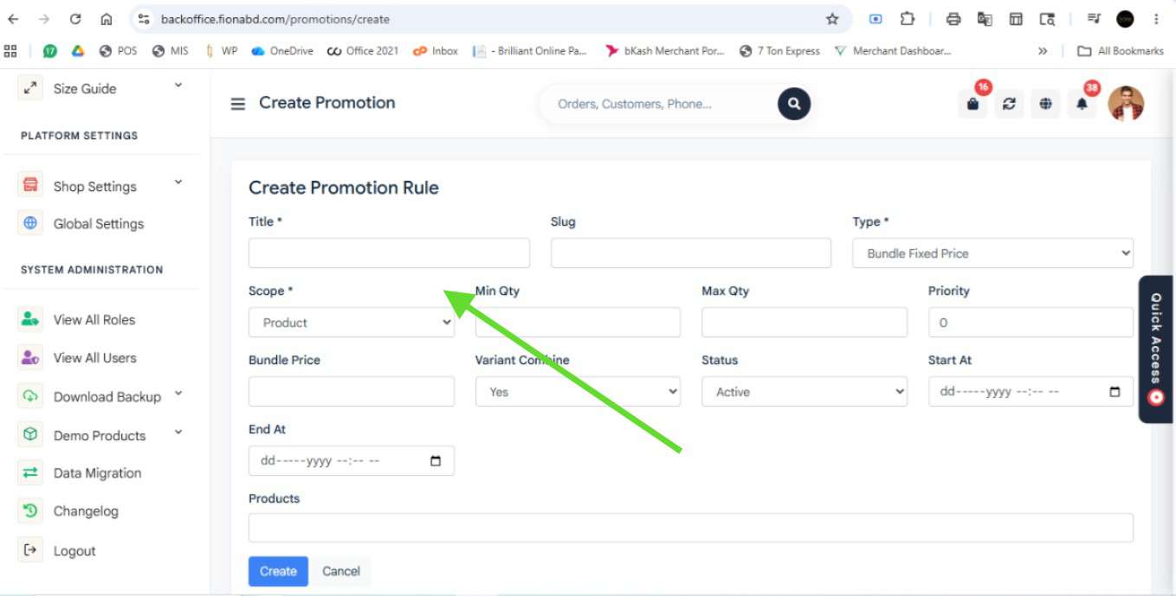Open the Variant Combine dropdown
The width and height of the screenshot is (1176, 596).
(578, 392)
